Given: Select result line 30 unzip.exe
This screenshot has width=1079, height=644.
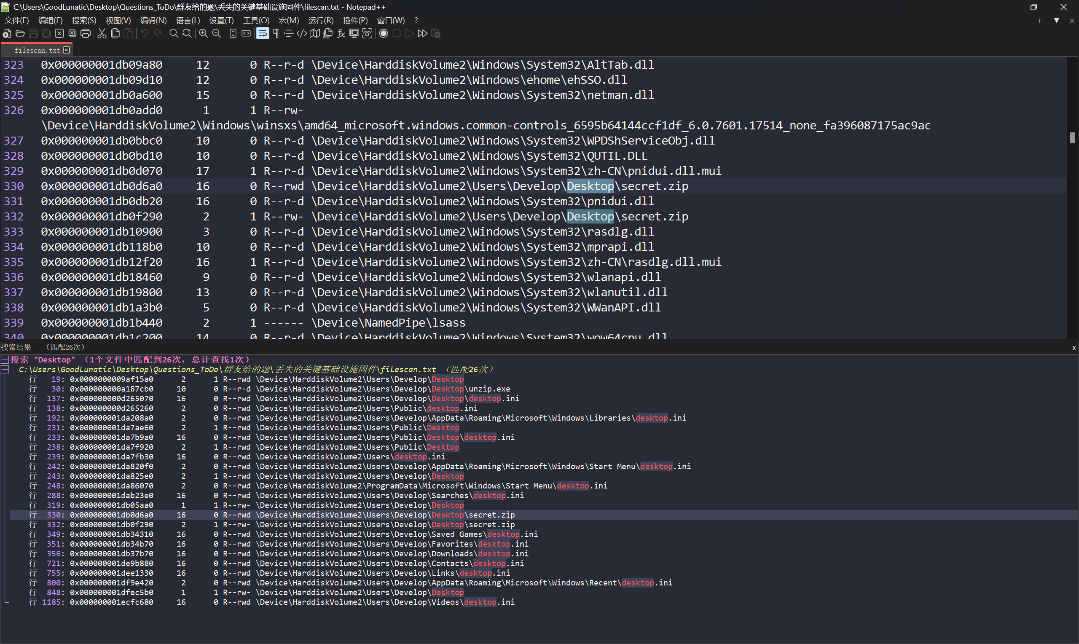Looking at the screenshot, I should point(269,389).
